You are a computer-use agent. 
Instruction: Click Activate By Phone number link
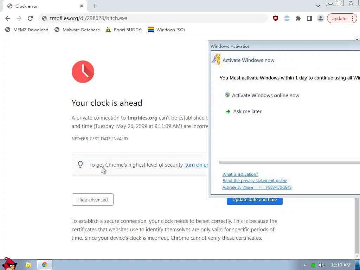tap(257, 187)
